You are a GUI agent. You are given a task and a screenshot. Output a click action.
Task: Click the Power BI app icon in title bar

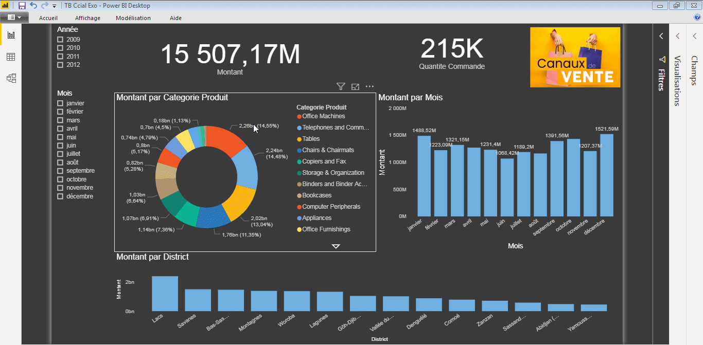point(5,6)
